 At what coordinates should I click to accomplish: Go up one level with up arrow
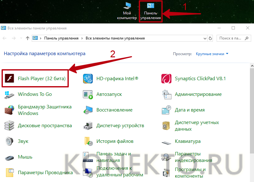point(28,38)
